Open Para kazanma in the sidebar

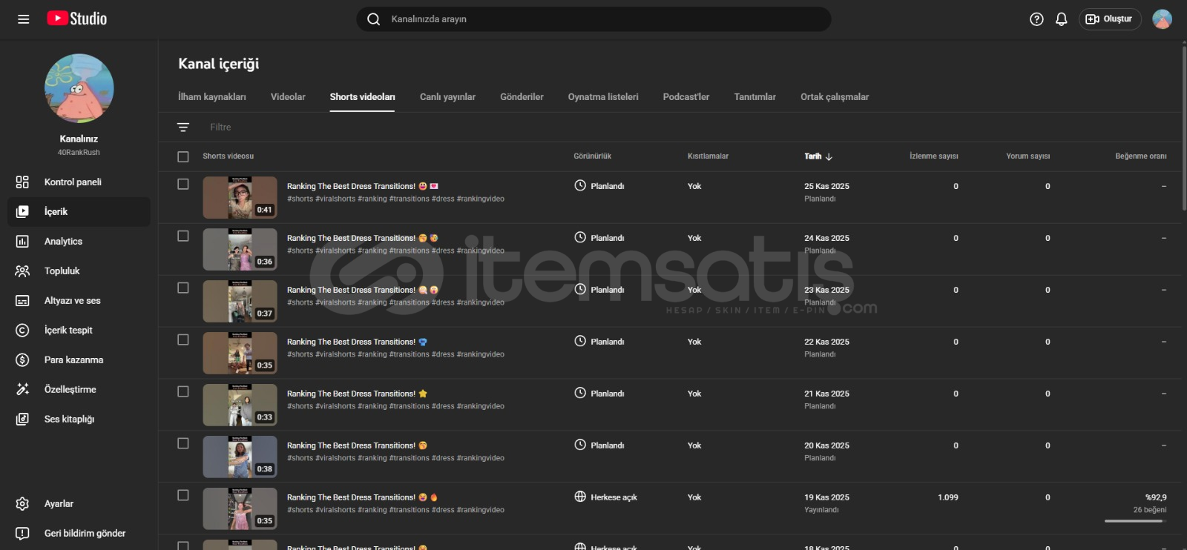73,360
